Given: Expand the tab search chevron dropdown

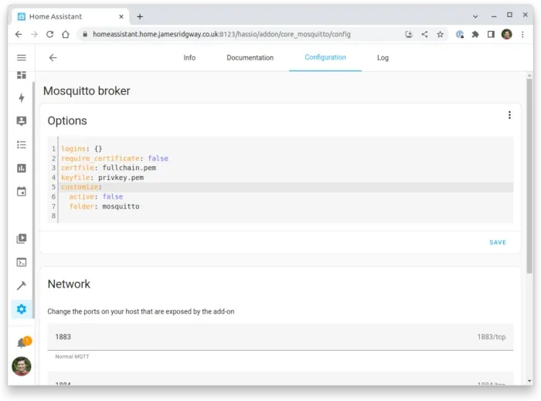Looking at the screenshot, I should [475, 16].
